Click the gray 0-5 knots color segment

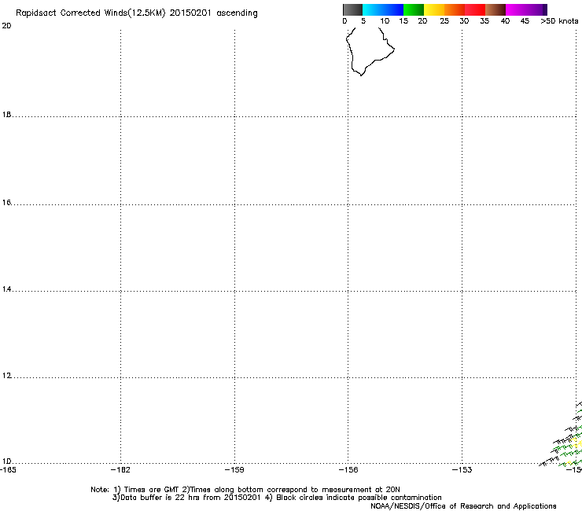(352, 9)
